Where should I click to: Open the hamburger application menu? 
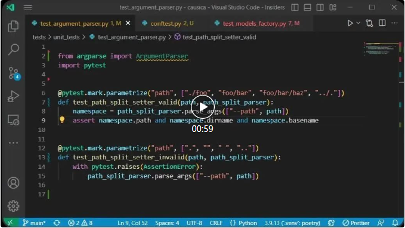point(28,8)
